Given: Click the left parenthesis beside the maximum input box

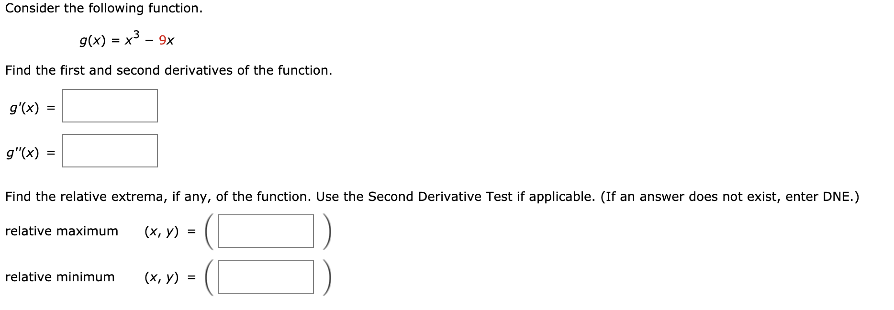Looking at the screenshot, I should pyautogui.click(x=209, y=232).
